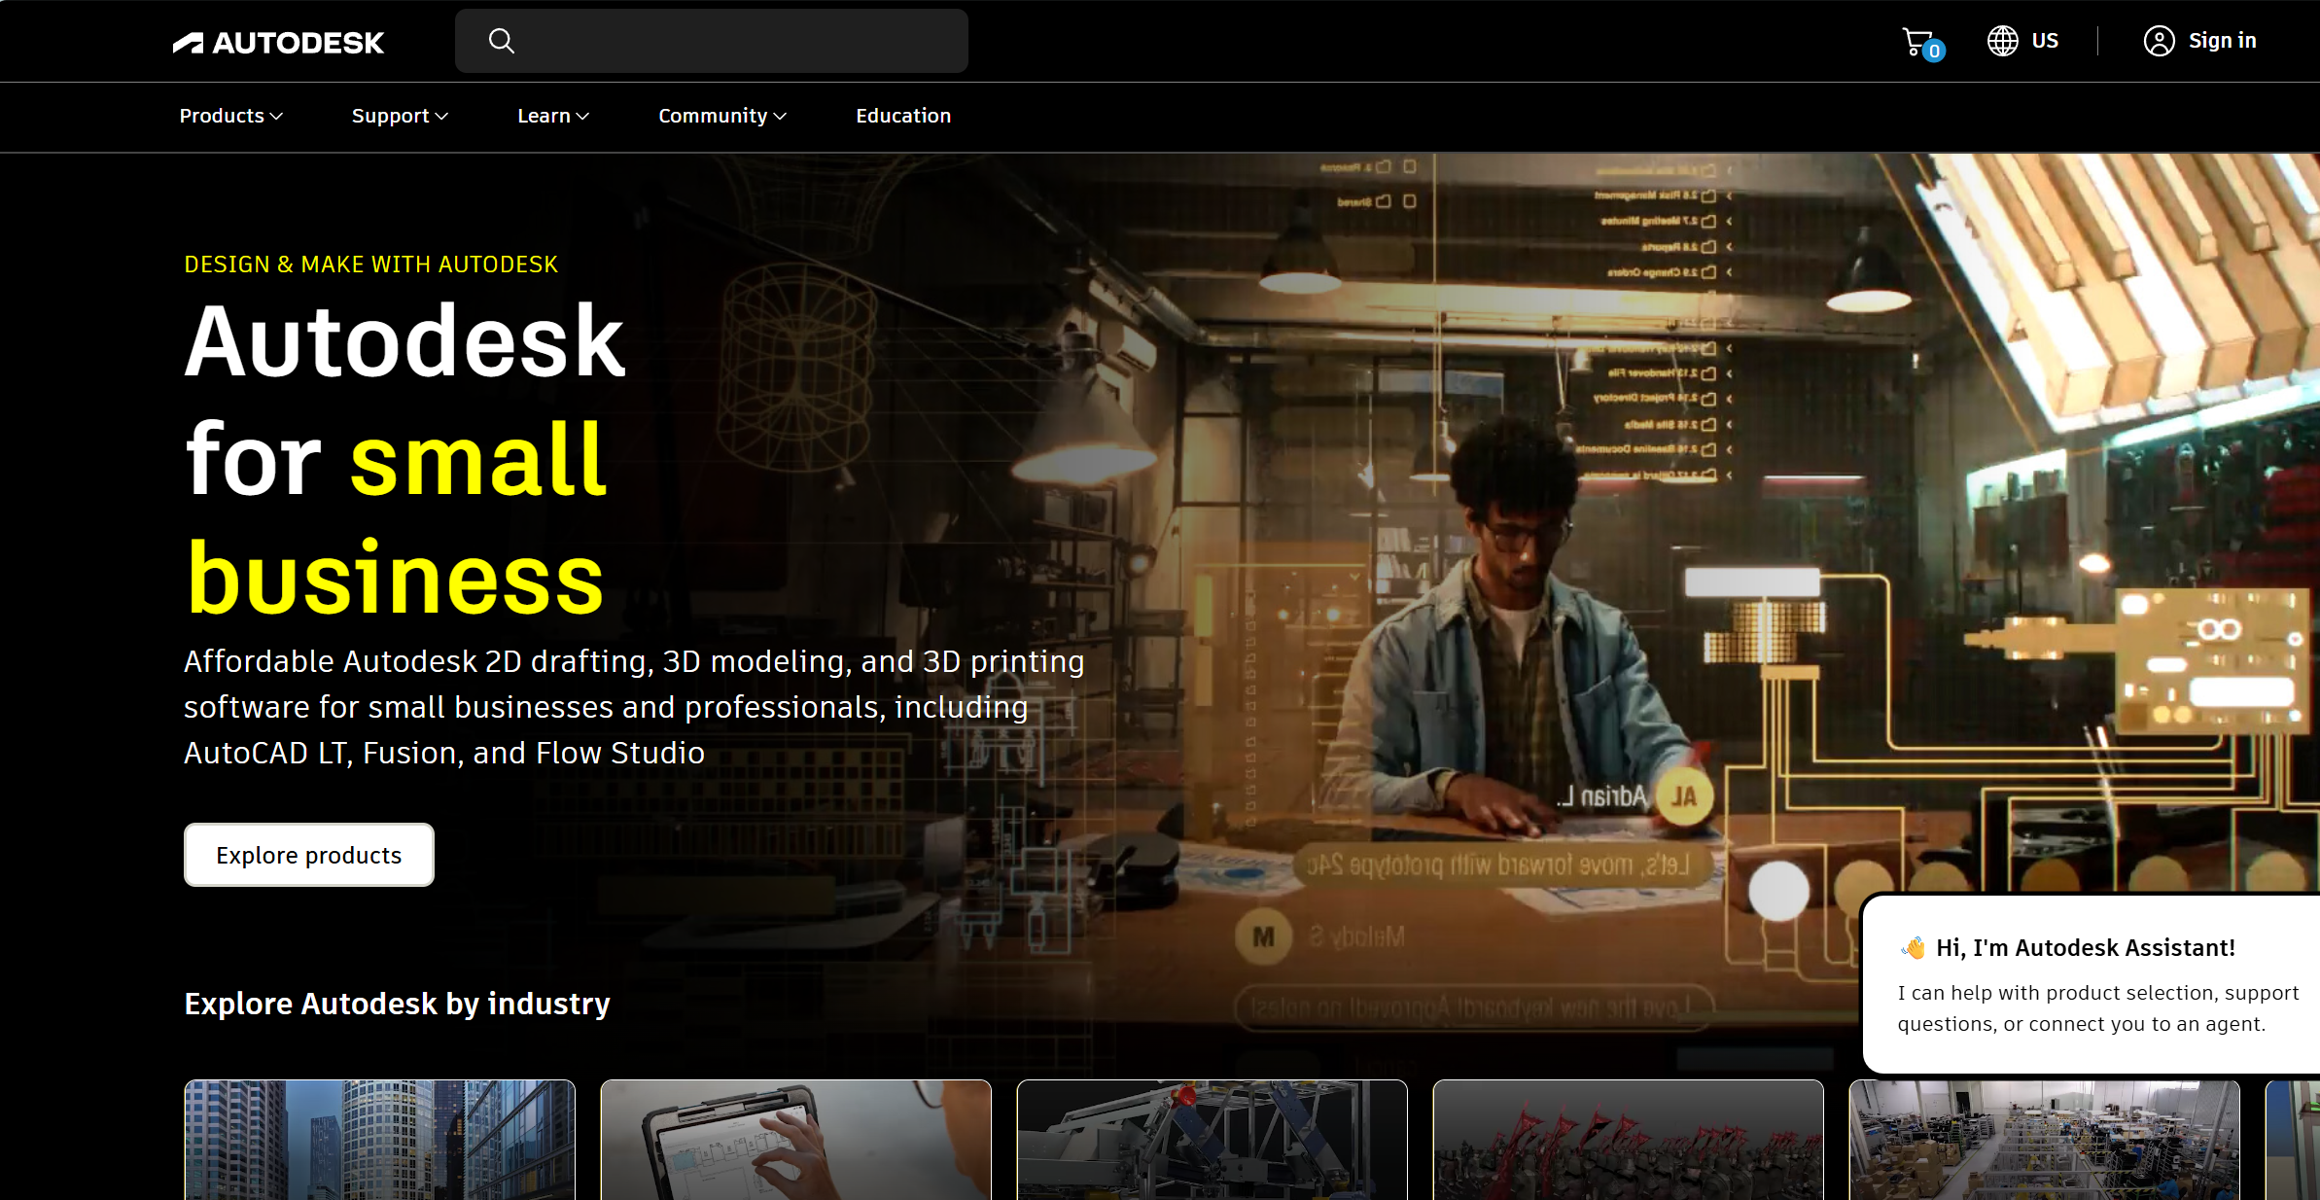
Task: Click the 'Explore Autodesk by industry' heading
Action: pos(398,1004)
